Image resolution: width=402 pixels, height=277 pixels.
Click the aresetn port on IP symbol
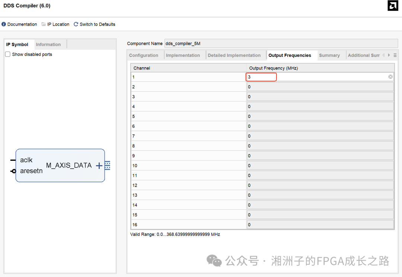[x=31, y=171]
